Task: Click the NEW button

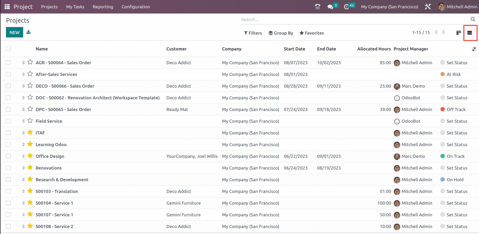Action: point(14,32)
